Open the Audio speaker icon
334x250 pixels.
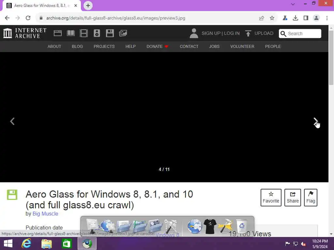coord(97,33)
